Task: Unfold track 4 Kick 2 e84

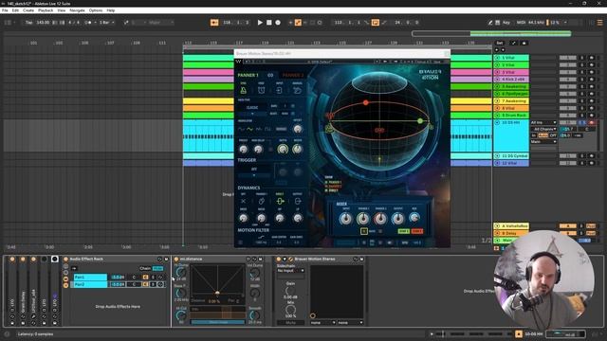Action: coord(497,80)
